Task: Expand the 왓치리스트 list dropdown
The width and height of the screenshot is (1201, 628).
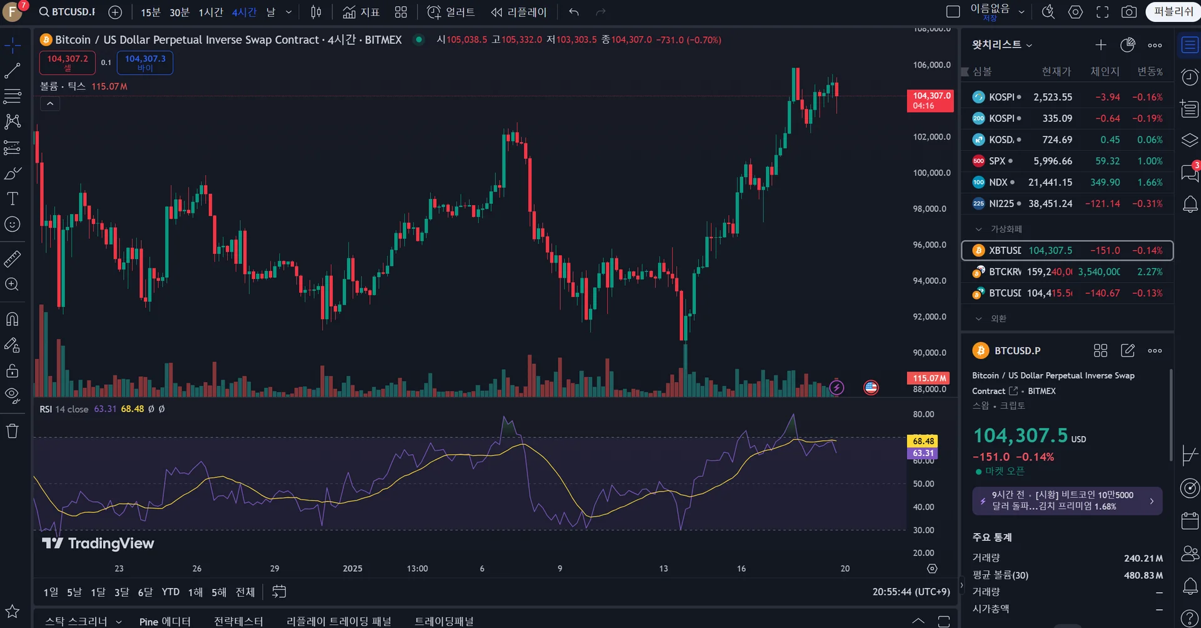Action: coord(1002,45)
